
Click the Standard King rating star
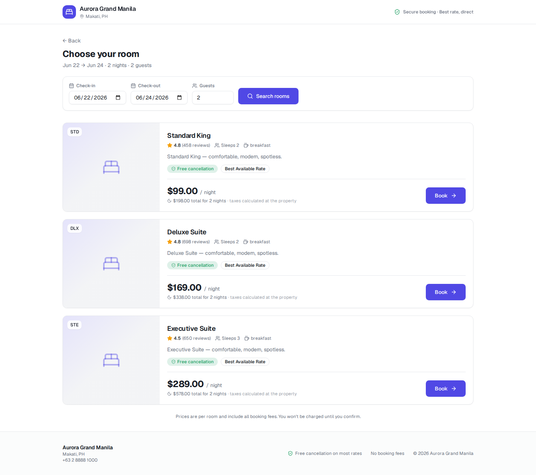(170, 145)
